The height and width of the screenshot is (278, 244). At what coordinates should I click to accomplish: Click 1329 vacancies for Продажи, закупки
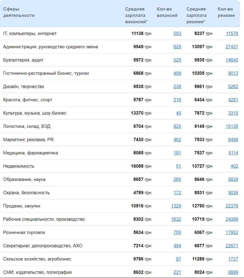pos(176,206)
